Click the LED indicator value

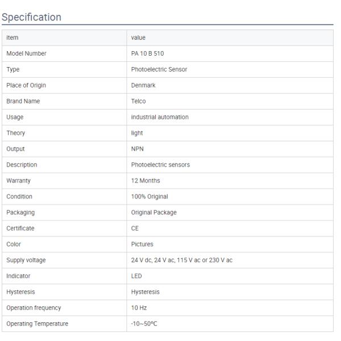[x=136, y=276]
